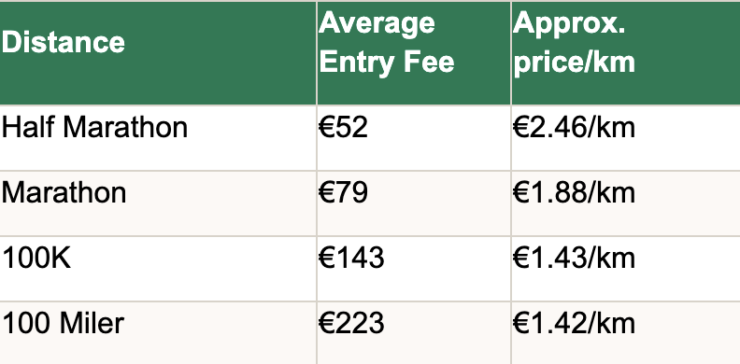Click the word Entry Fee in header
The image size is (740, 364).
(x=387, y=63)
